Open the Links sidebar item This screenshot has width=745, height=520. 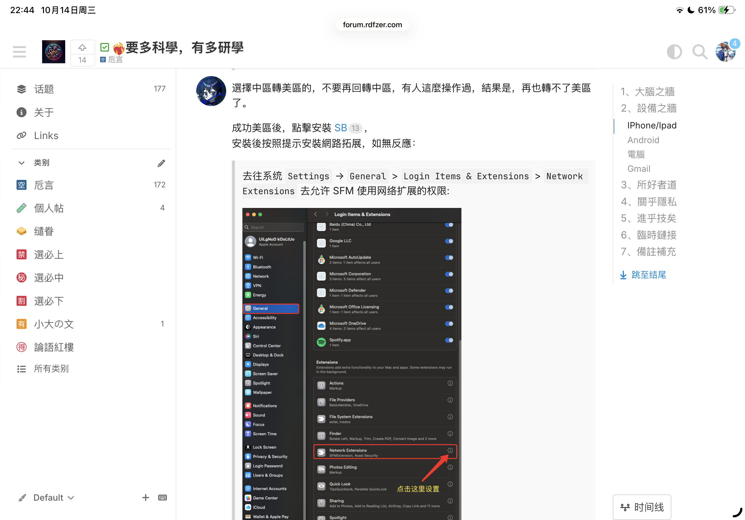91,136
